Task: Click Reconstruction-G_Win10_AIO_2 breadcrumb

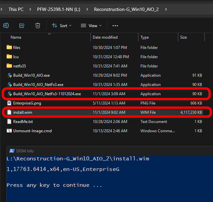Action: point(126,9)
